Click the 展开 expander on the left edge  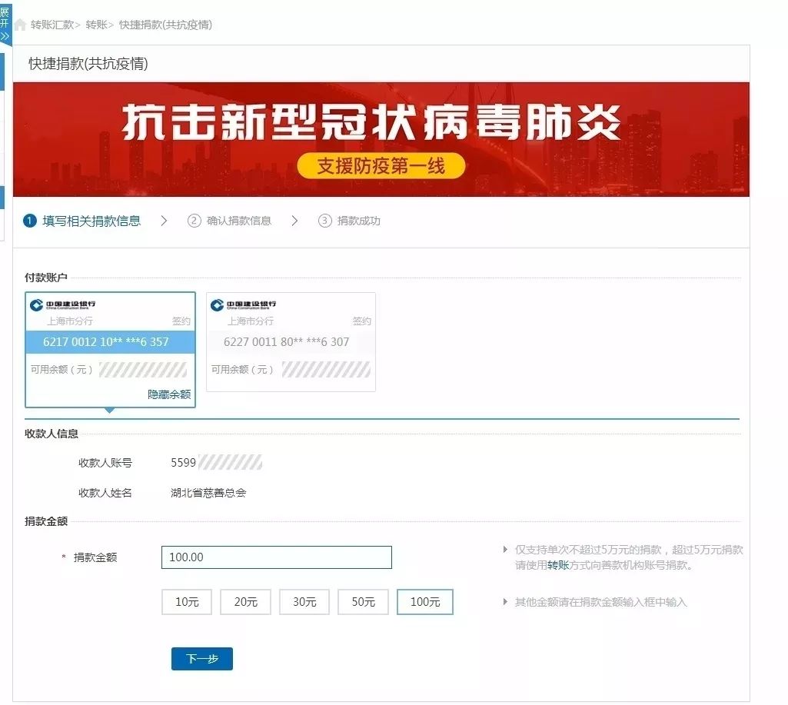pyautogui.click(x=5, y=19)
